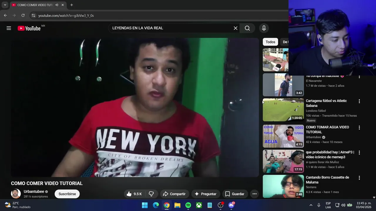376x211 pixels.
Task: Switch to Chrome in the taskbar
Action: click(x=167, y=205)
